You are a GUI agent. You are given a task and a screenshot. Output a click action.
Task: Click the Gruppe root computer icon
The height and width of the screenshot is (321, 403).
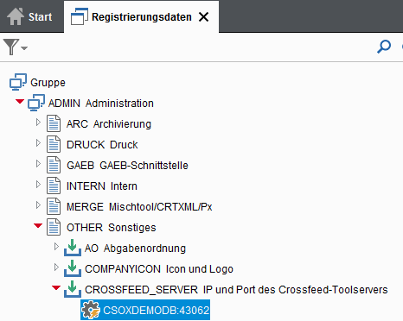18,82
